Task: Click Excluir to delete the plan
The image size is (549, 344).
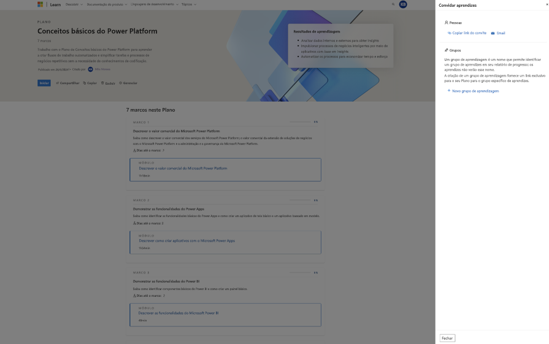Action: point(108,83)
